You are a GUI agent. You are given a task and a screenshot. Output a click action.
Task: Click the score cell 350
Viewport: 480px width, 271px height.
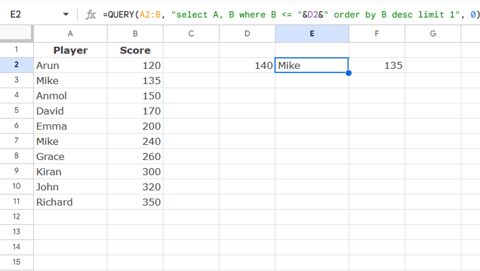(x=135, y=202)
